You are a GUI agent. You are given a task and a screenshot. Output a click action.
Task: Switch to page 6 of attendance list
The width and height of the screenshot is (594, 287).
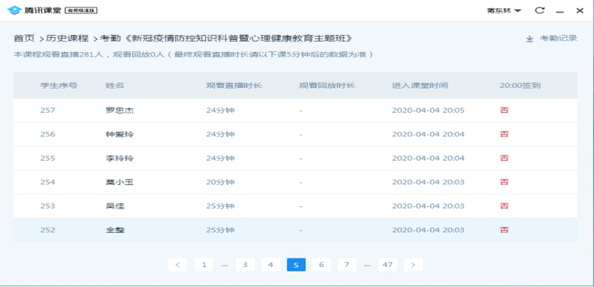322,265
